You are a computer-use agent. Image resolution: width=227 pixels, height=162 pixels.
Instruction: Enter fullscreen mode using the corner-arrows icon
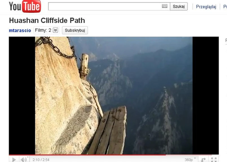[x=214, y=159]
